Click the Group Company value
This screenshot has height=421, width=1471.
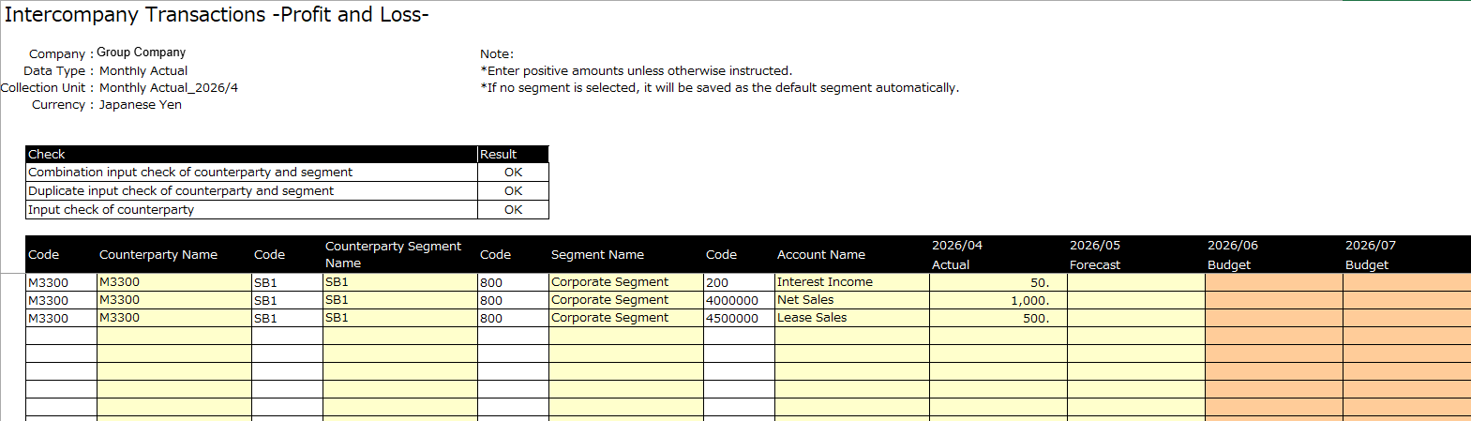(x=142, y=53)
